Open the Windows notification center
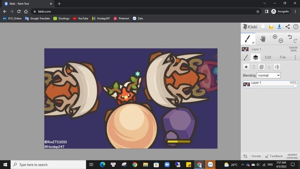The height and width of the screenshot is (169, 300). (x=293, y=165)
